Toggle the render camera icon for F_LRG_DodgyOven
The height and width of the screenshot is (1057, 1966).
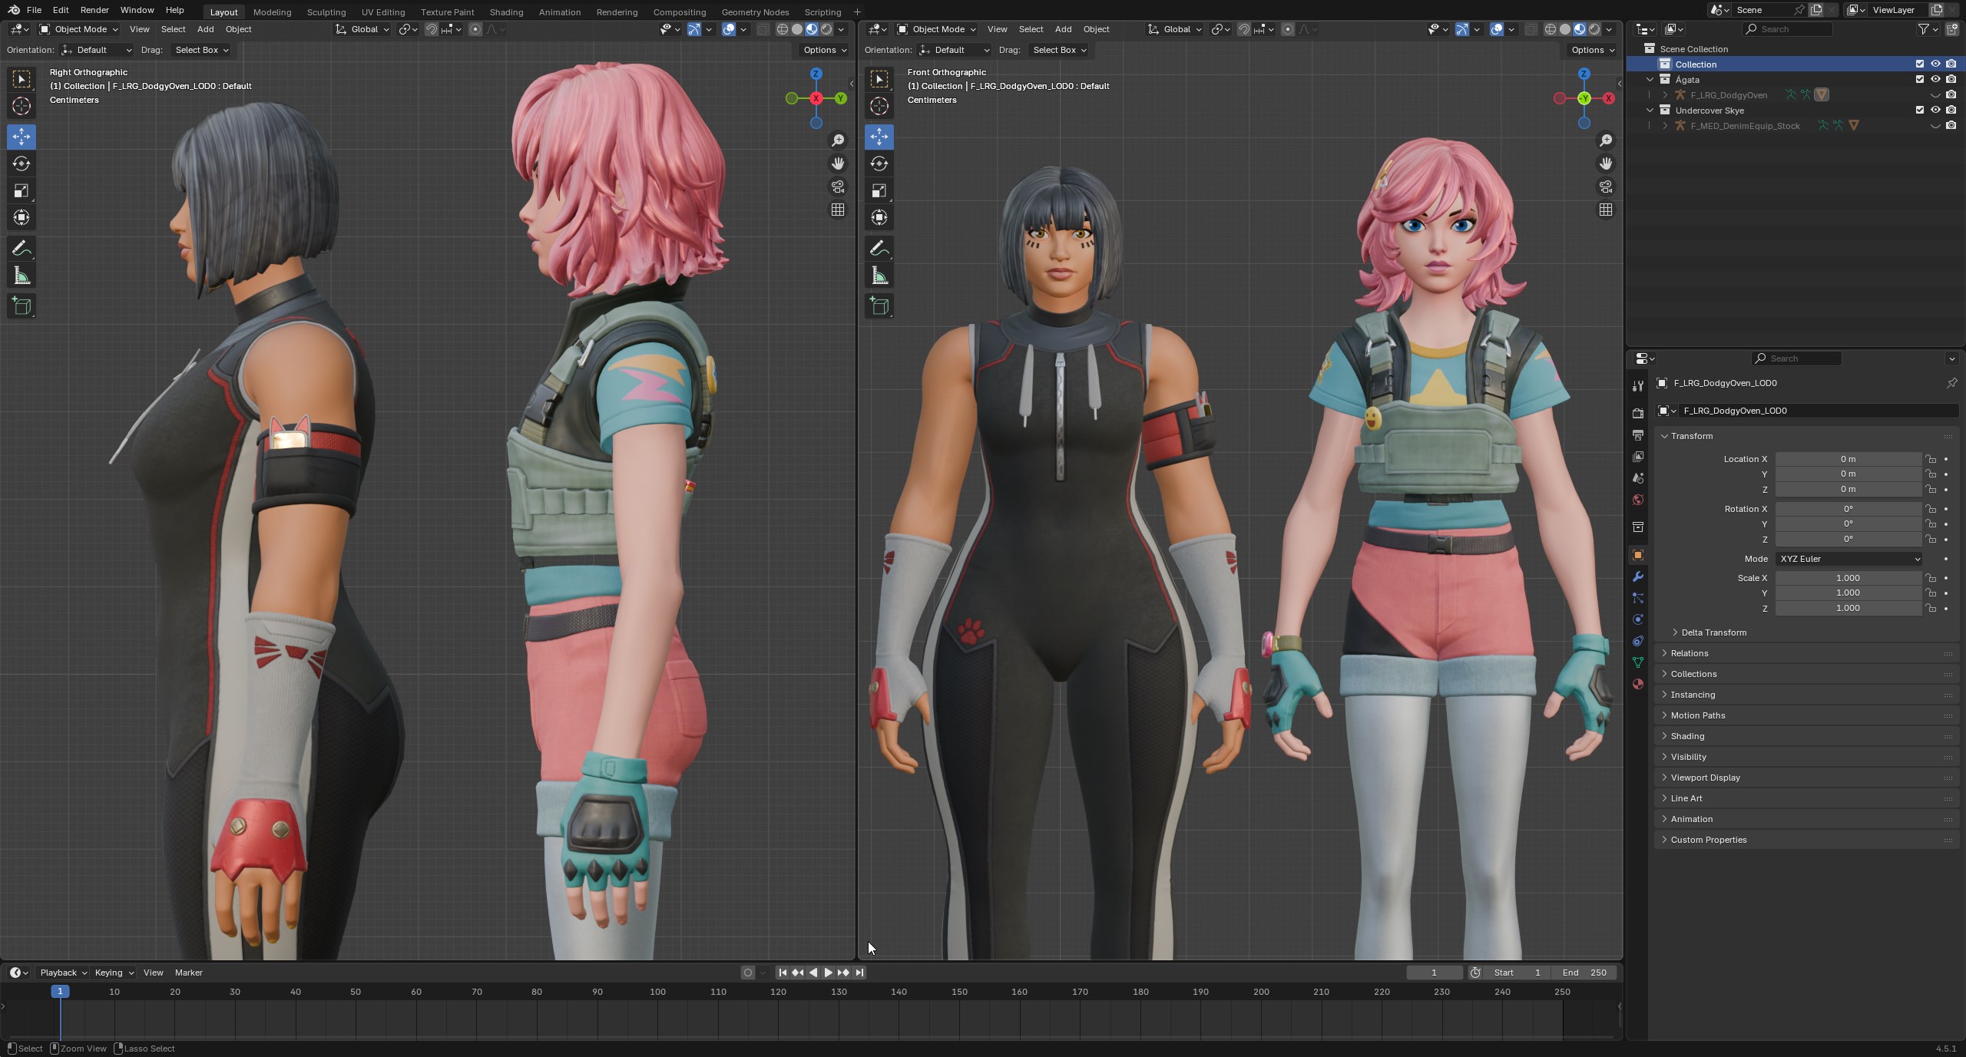pyautogui.click(x=1951, y=94)
